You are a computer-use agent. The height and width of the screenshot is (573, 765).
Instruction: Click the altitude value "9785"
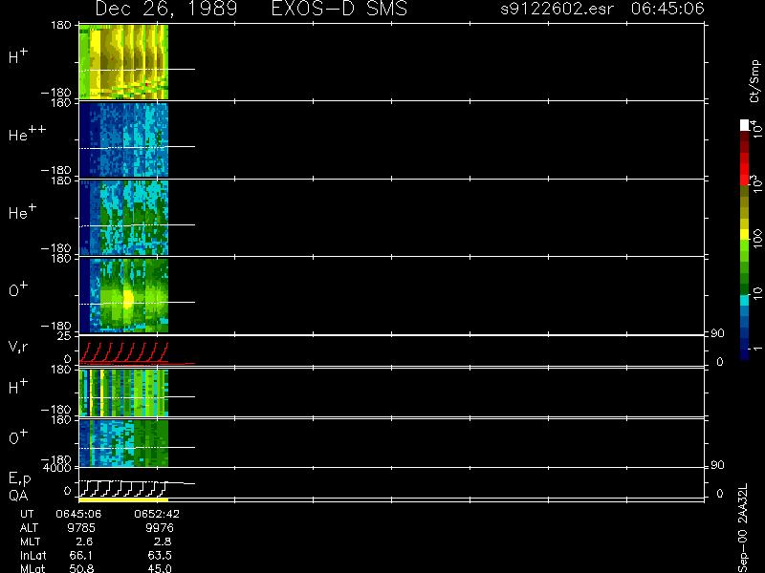point(81,528)
